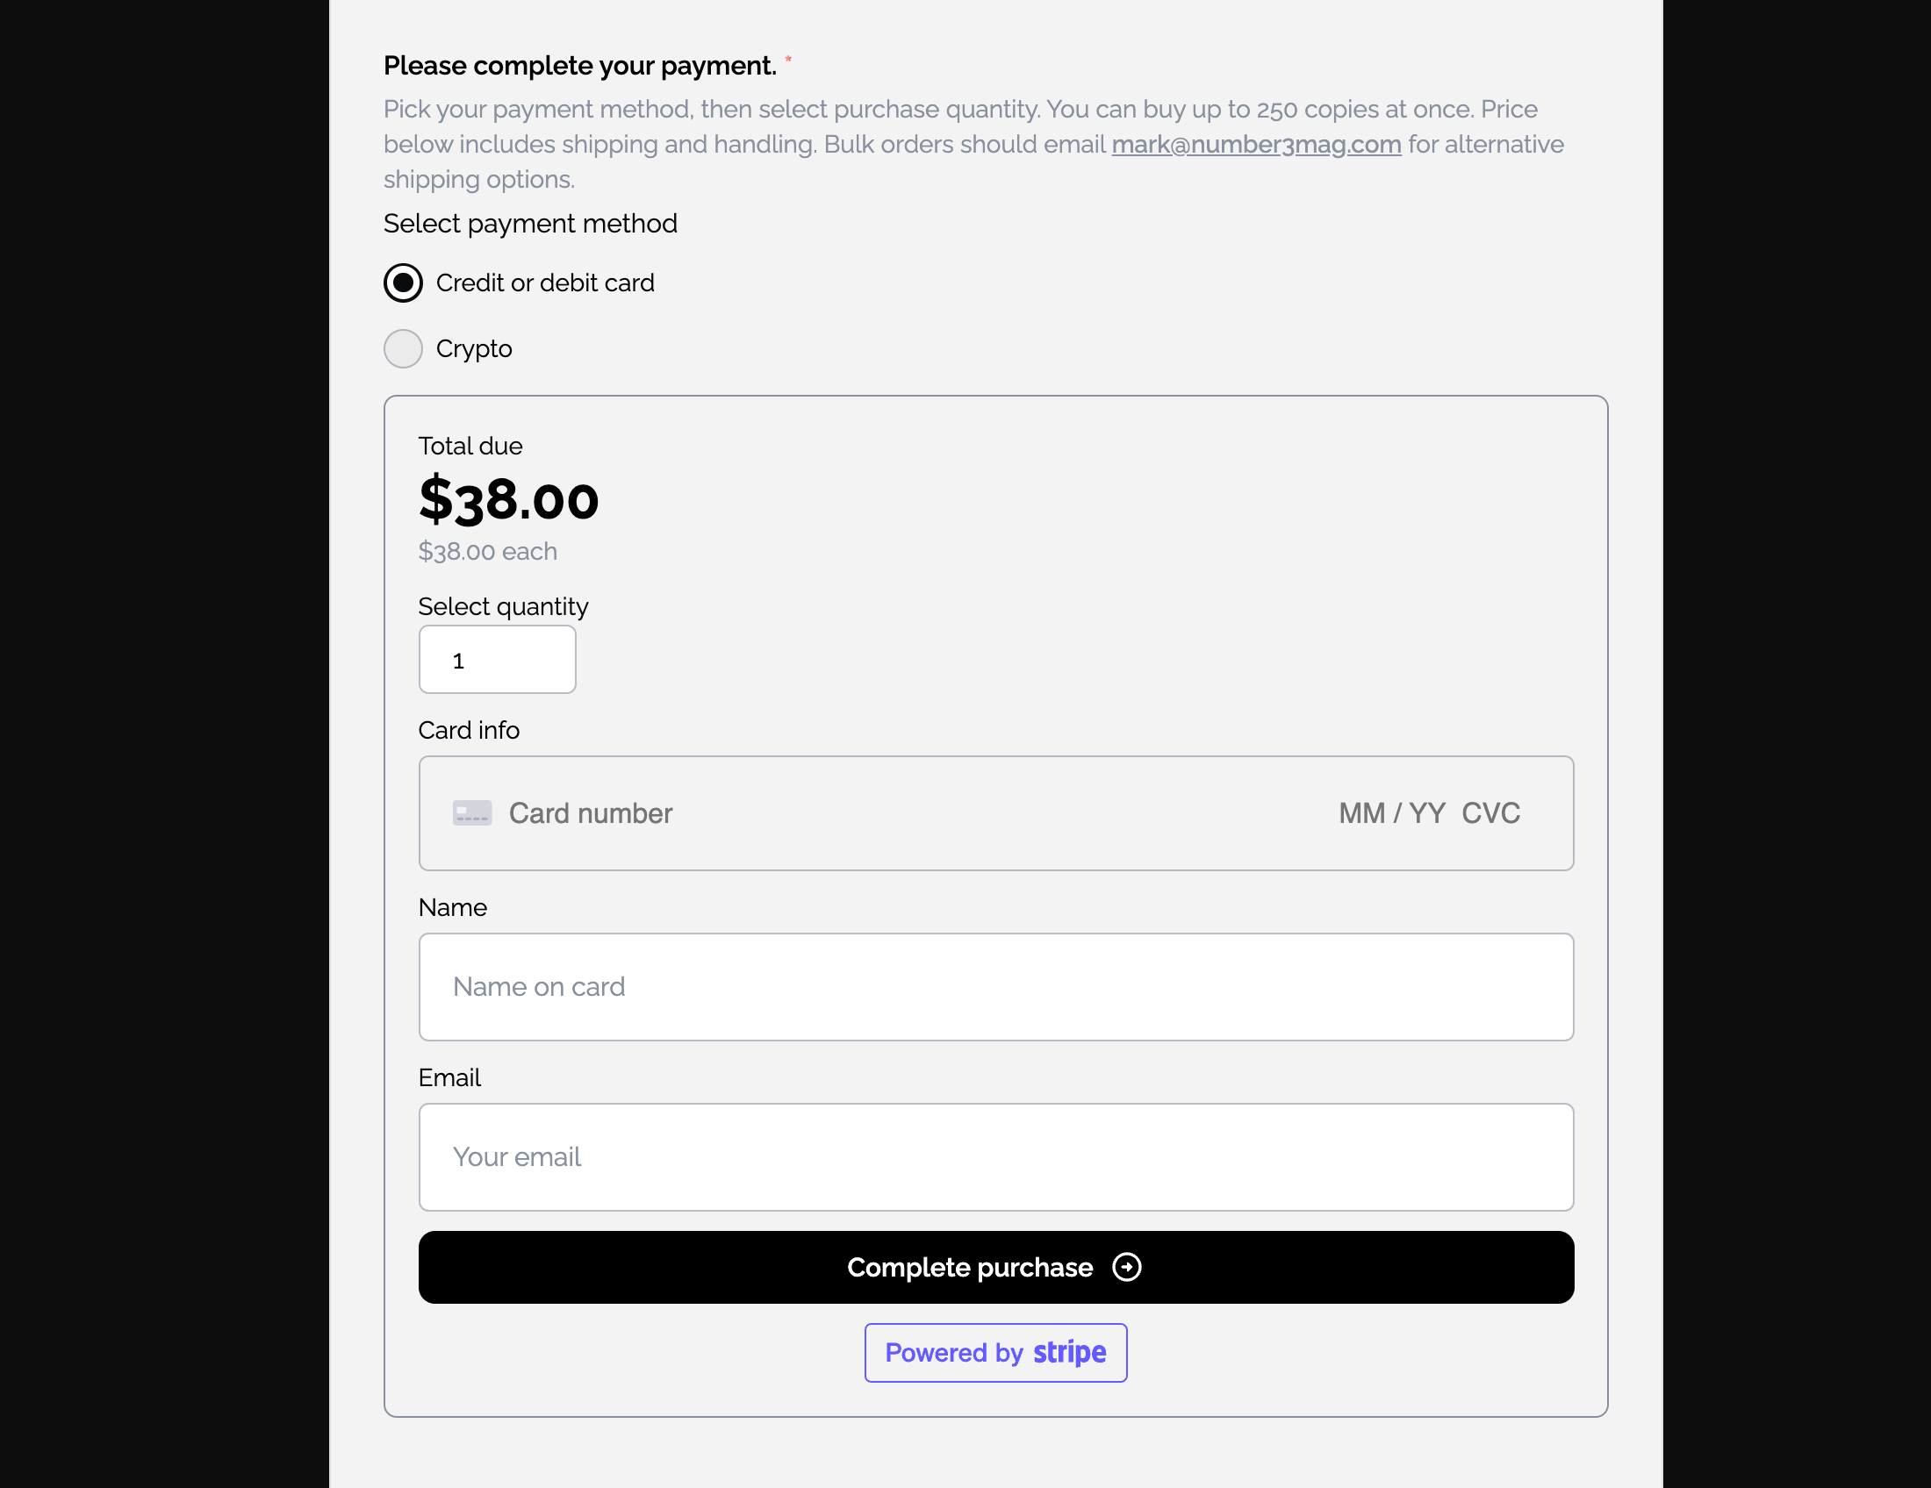The image size is (1931, 1488).
Task: Select the Crypto radio button
Action: tap(402, 349)
